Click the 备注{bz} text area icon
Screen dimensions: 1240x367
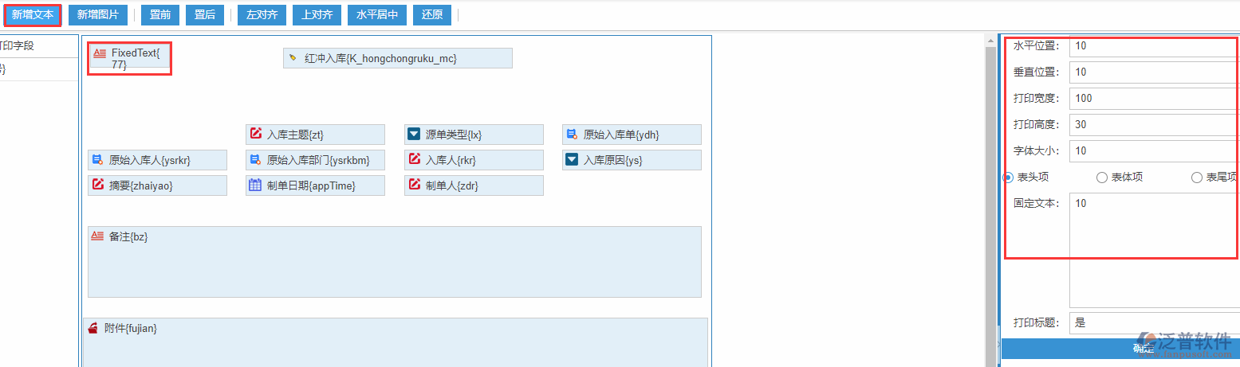[97, 236]
